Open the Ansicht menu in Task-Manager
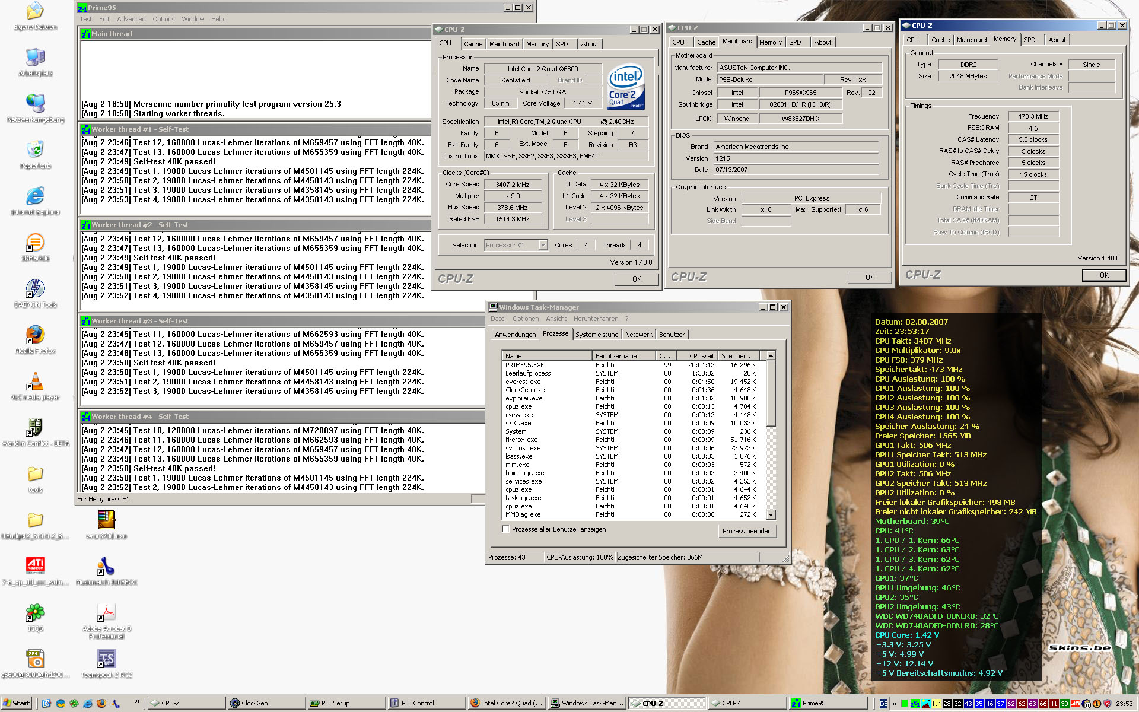This screenshot has width=1139, height=712. point(556,319)
